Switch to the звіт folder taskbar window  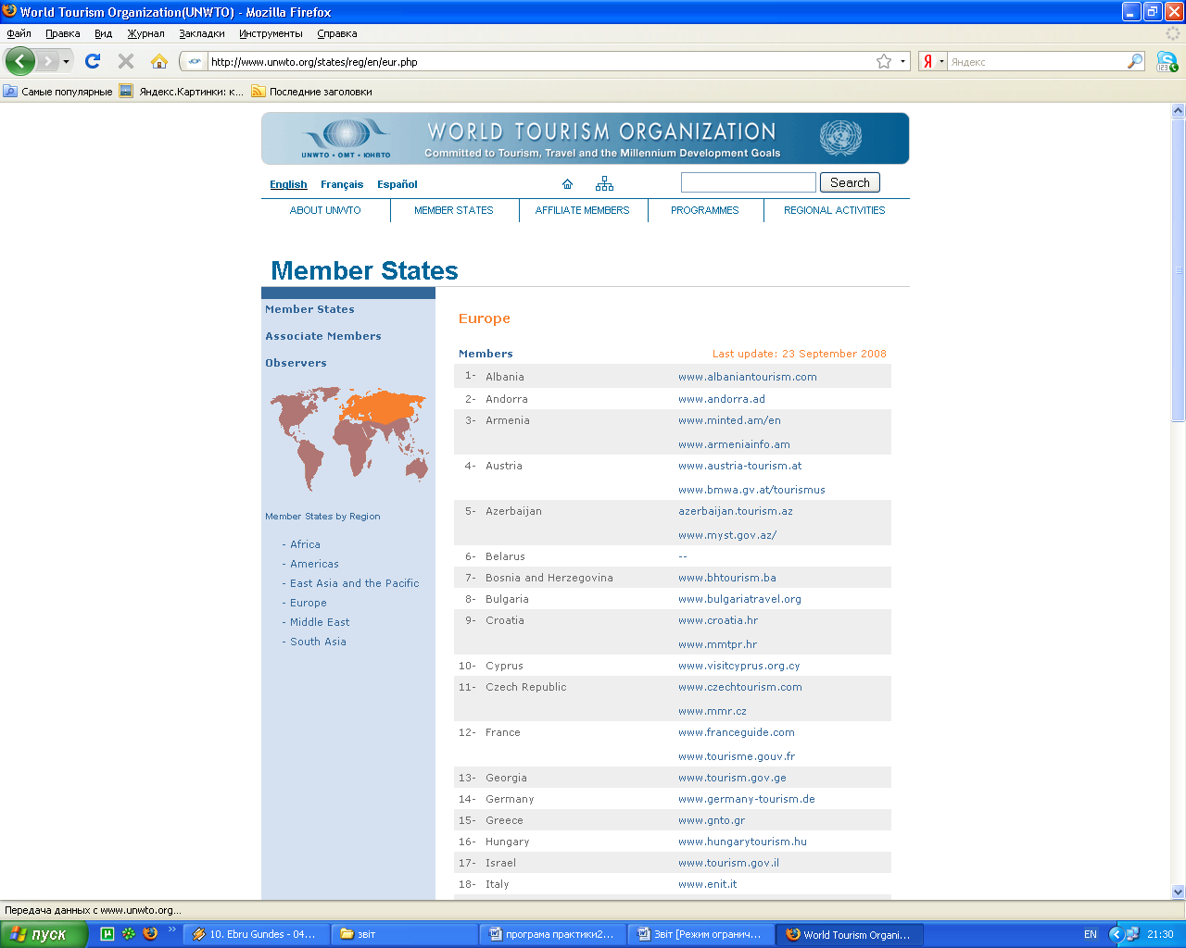pyautogui.click(x=404, y=934)
